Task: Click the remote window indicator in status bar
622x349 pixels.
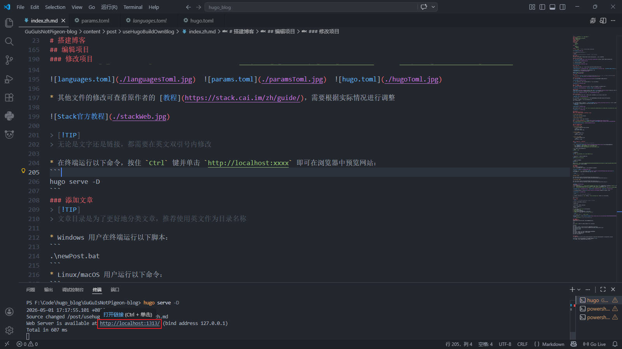Action: (7, 344)
